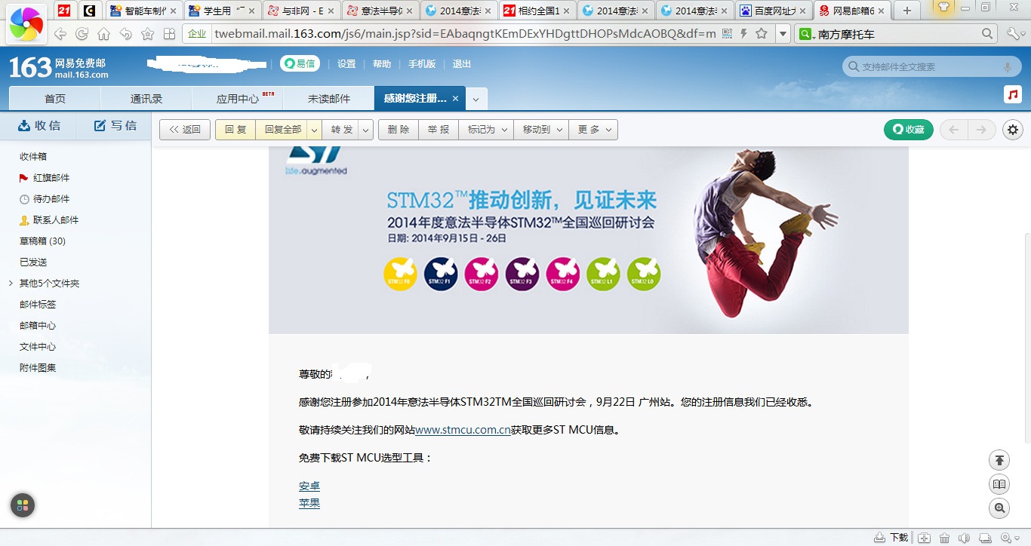Click the green 收藏 button

[x=909, y=130]
